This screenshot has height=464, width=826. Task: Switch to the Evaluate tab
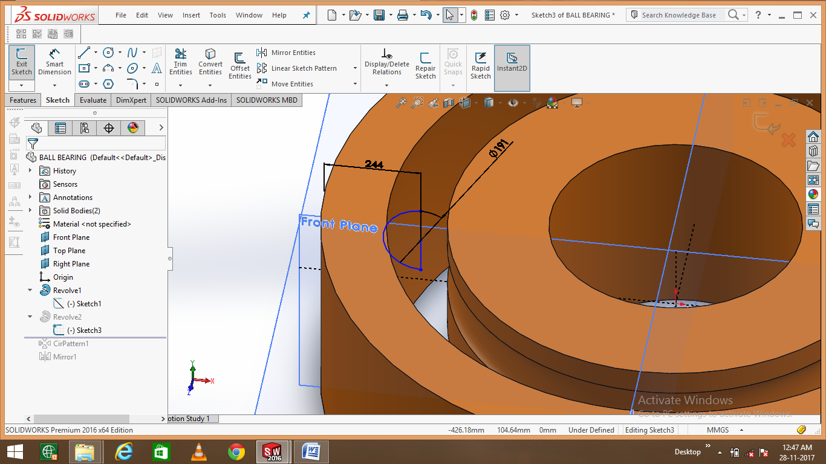pyautogui.click(x=93, y=100)
